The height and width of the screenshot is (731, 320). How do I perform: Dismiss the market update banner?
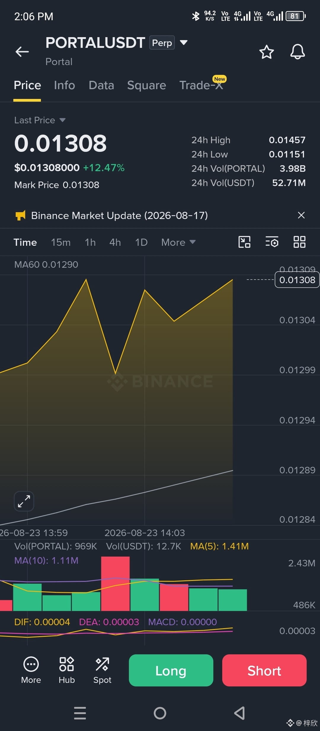point(301,215)
